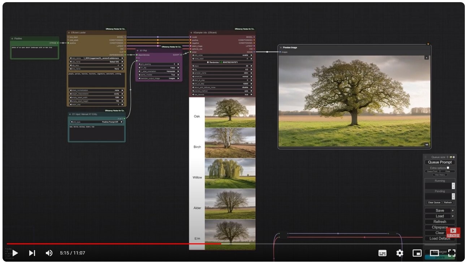The width and height of the screenshot is (467, 266).
Task: Click the Load Default button
Action: pyautogui.click(x=440, y=239)
